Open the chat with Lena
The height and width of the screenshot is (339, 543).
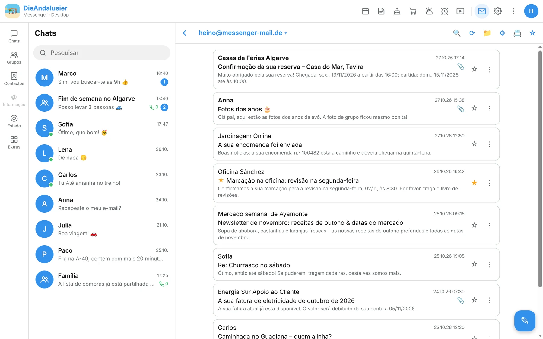[x=102, y=153]
